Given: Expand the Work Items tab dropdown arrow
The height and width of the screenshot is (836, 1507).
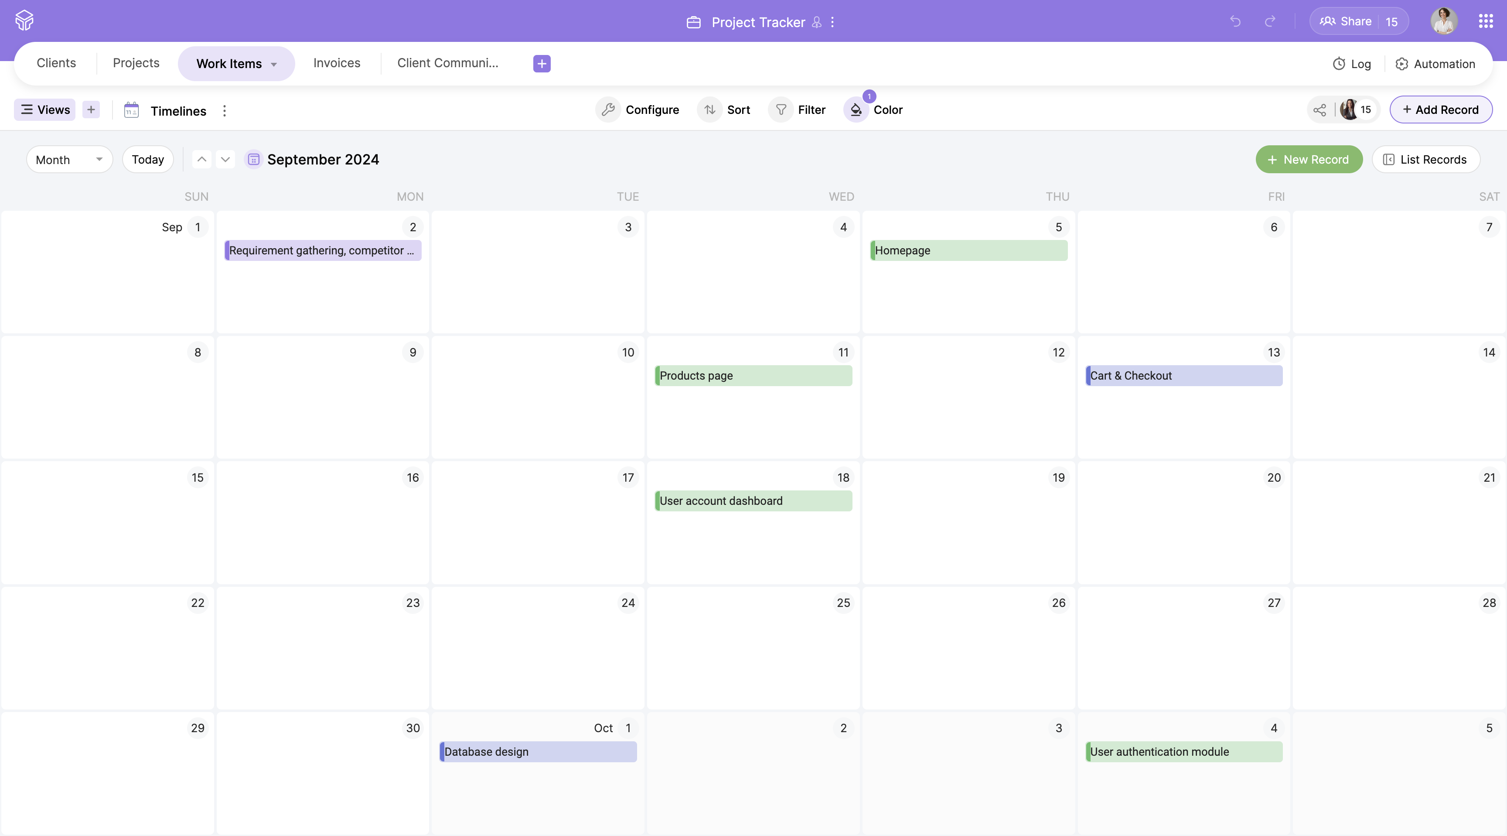Looking at the screenshot, I should 274,65.
